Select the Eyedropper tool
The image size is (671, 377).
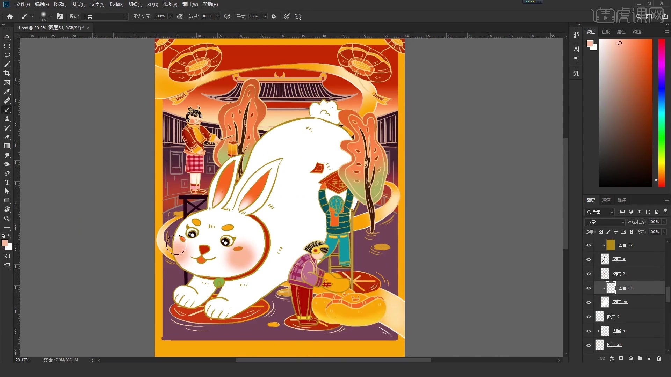coord(7,91)
